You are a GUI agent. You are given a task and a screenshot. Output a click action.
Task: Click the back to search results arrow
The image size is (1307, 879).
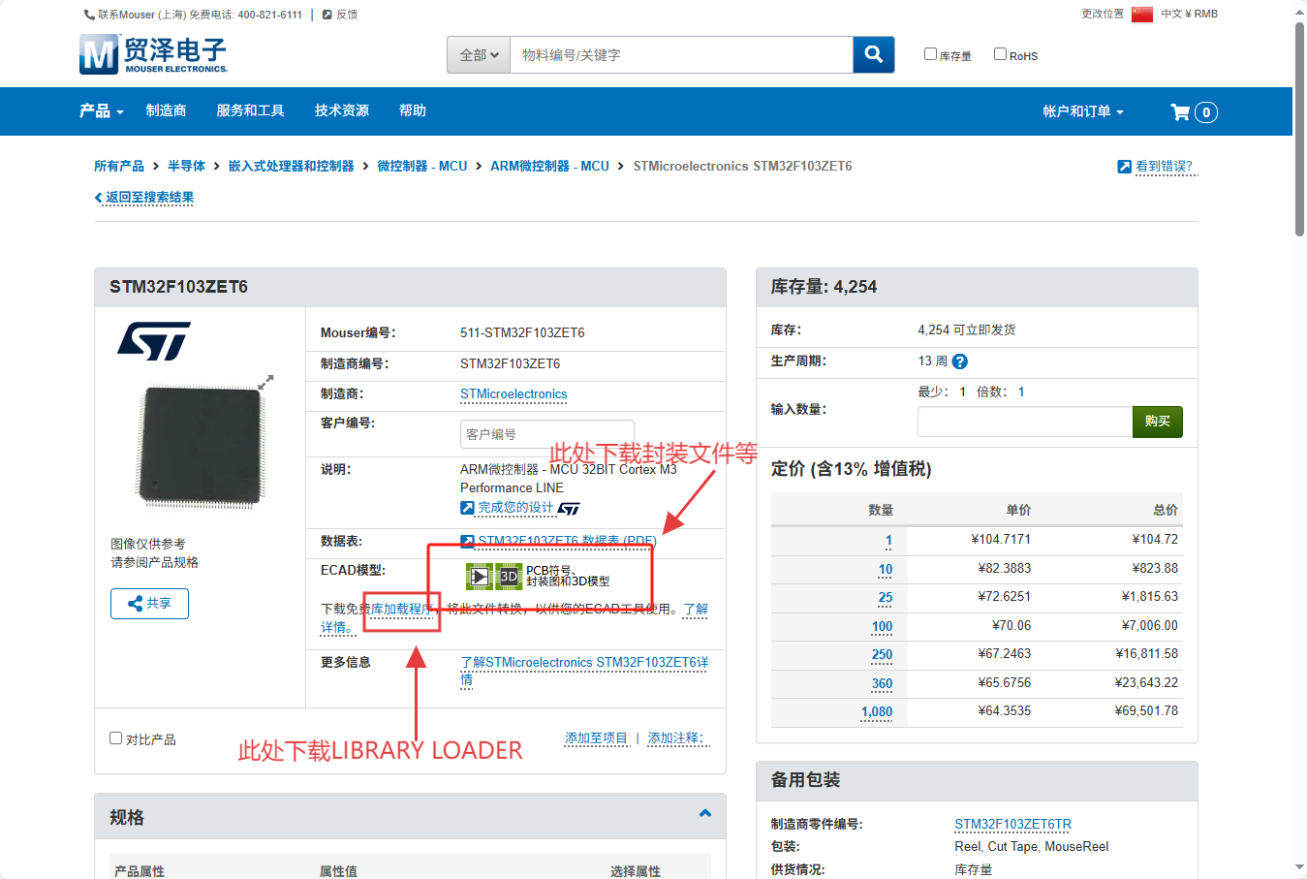coord(98,198)
